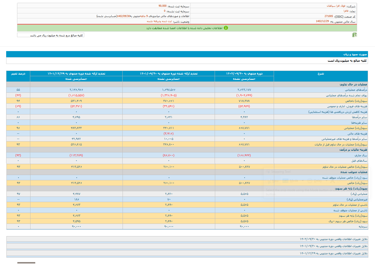Click the green info icon in banner
Image resolution: width=375 pixels, height=278 pixels.
point(226,28)
